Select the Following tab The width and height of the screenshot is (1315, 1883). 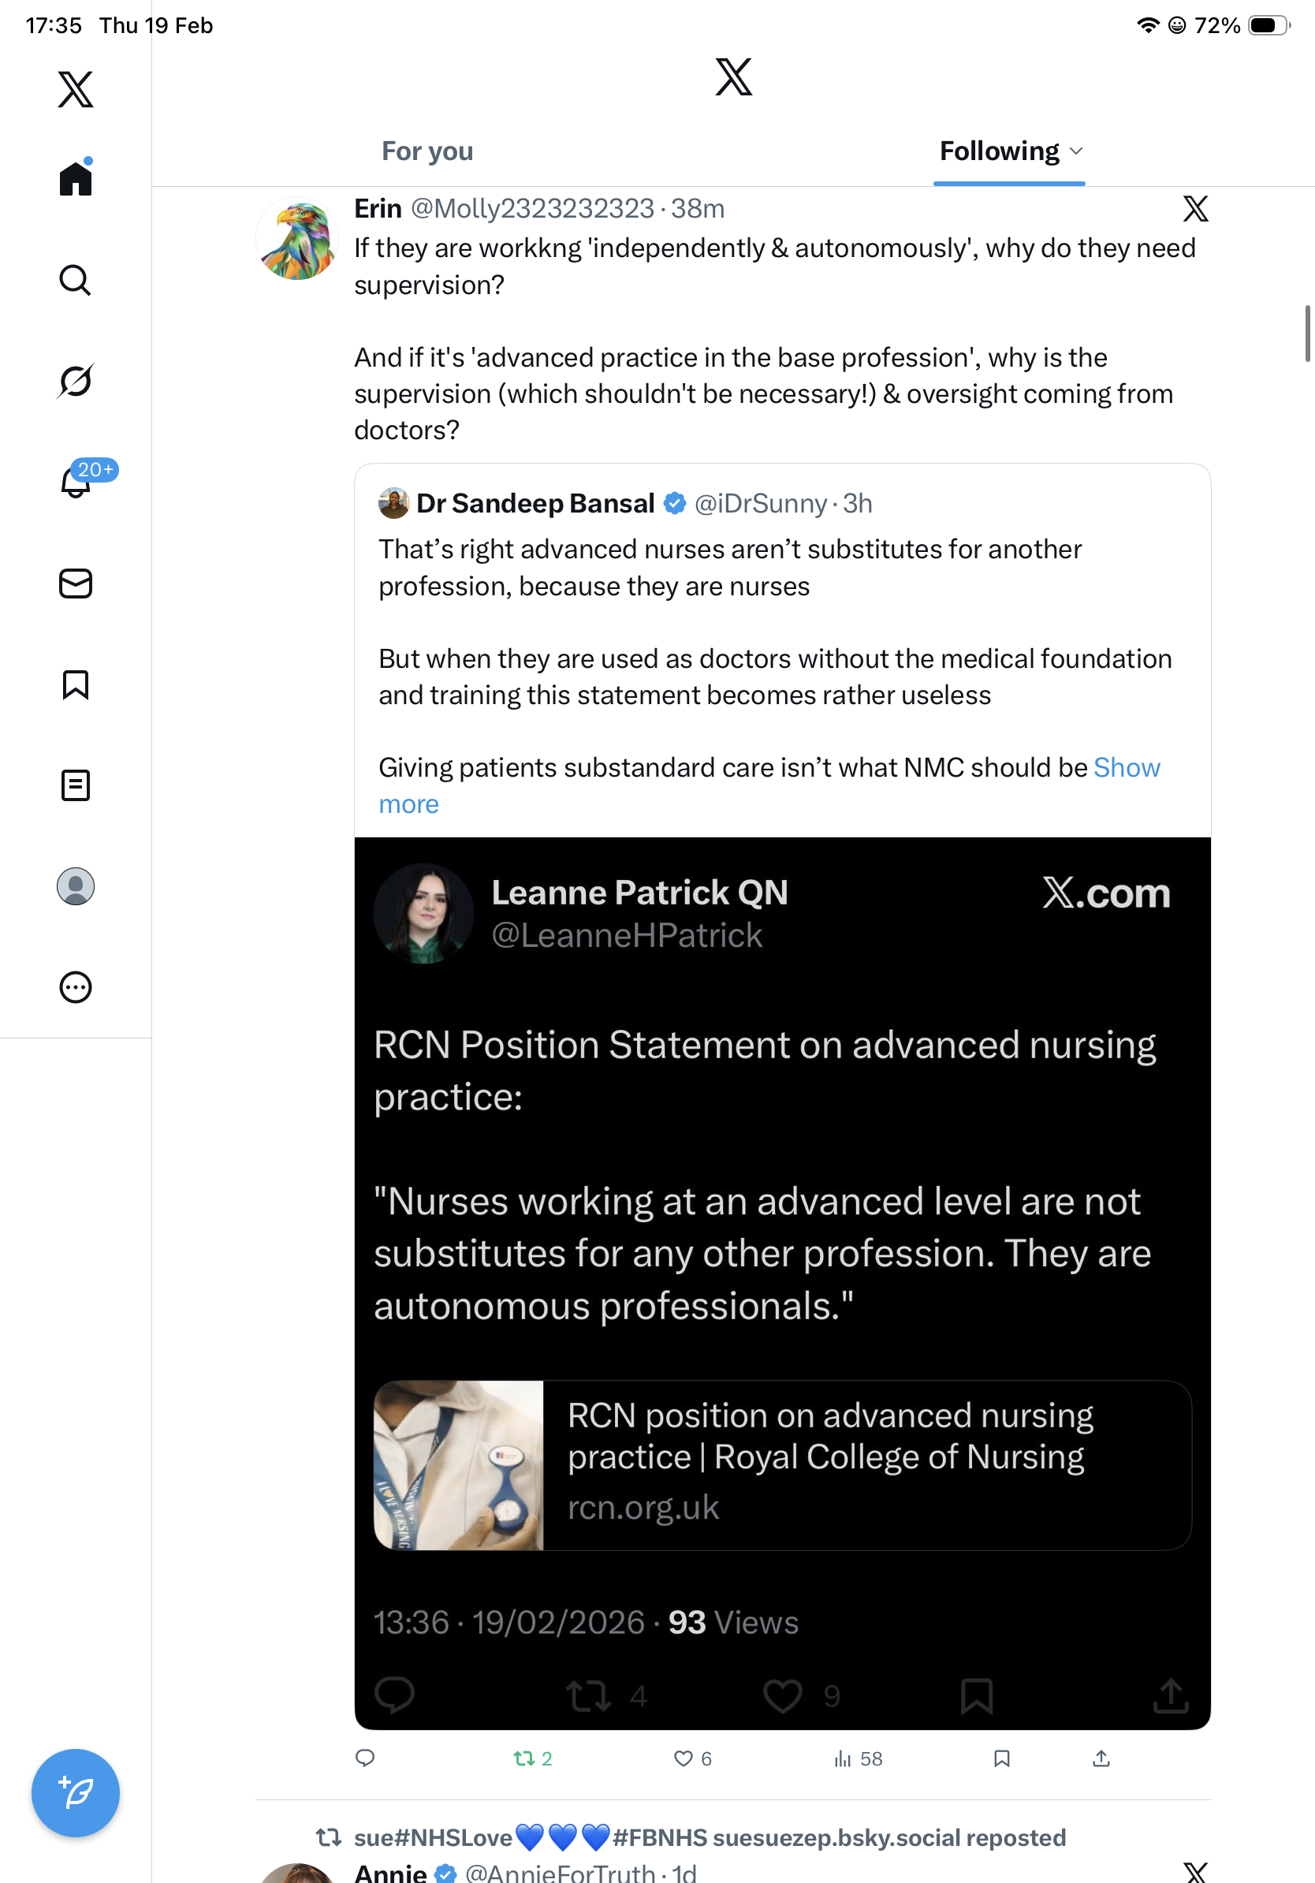[x=999, y=151]
